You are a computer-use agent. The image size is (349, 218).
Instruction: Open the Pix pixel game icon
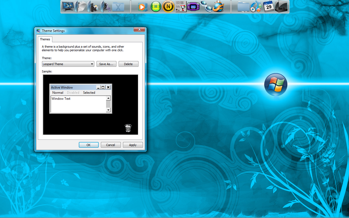[181, 7]
